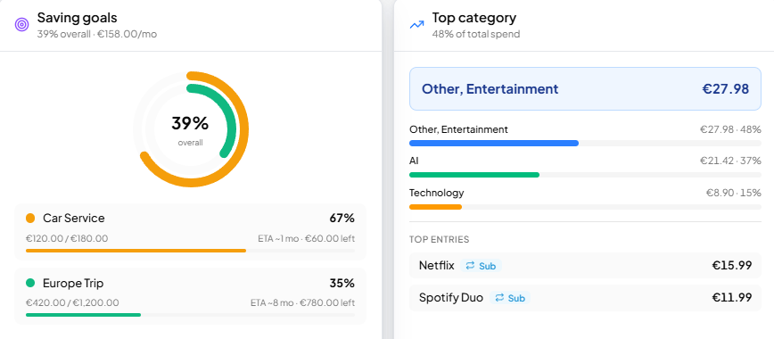Click the '€27.98 · 48%' value
This screenshot has width=774, height=339.
pyautogui.click(x=730, y=129)
